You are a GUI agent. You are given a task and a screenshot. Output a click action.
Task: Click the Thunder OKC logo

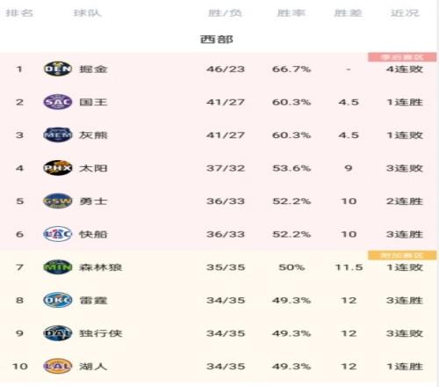coord(58,300)
